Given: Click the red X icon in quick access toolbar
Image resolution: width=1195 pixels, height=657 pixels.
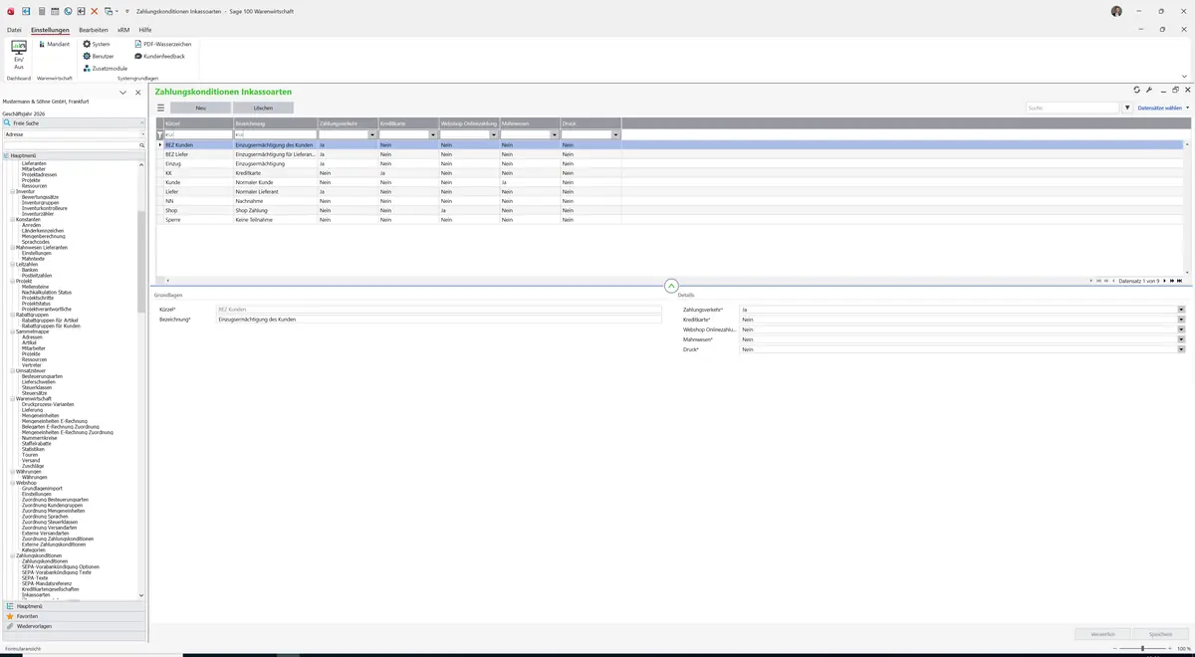Looking at the screenshot, I should [95, 11].
